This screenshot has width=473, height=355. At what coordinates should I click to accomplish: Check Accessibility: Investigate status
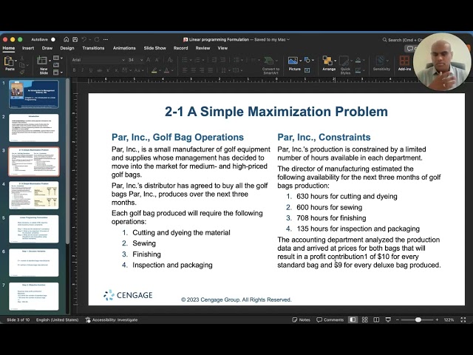point(112,320)
